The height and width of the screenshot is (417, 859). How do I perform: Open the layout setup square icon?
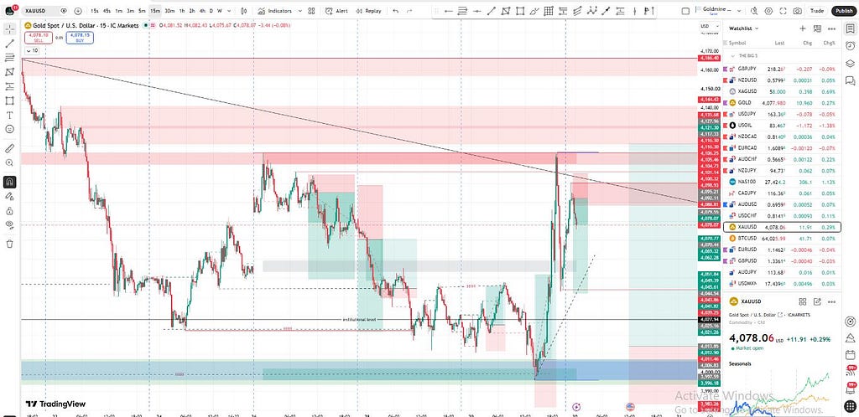(685, 11)
